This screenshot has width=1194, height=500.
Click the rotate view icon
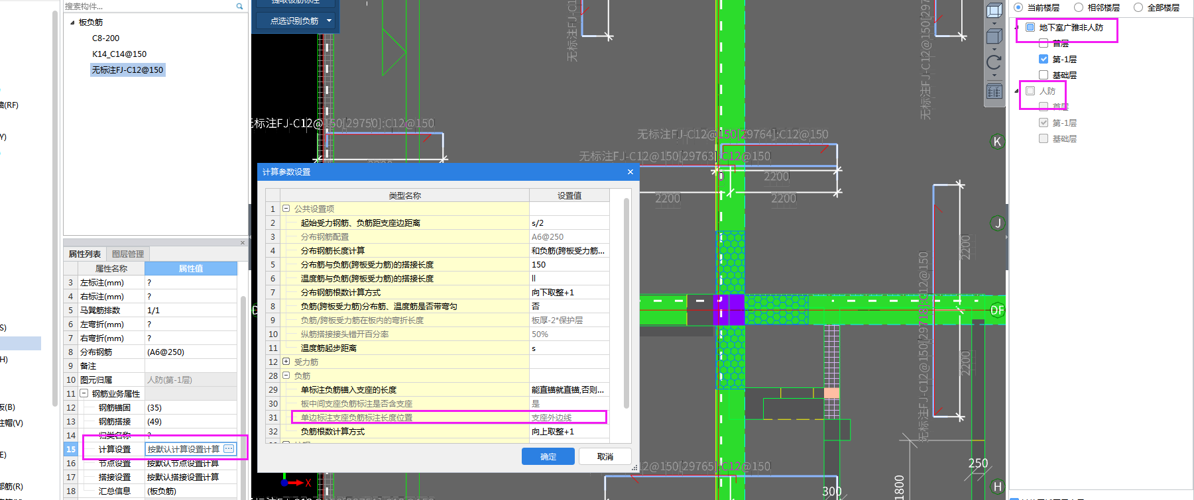pos(994,62)
